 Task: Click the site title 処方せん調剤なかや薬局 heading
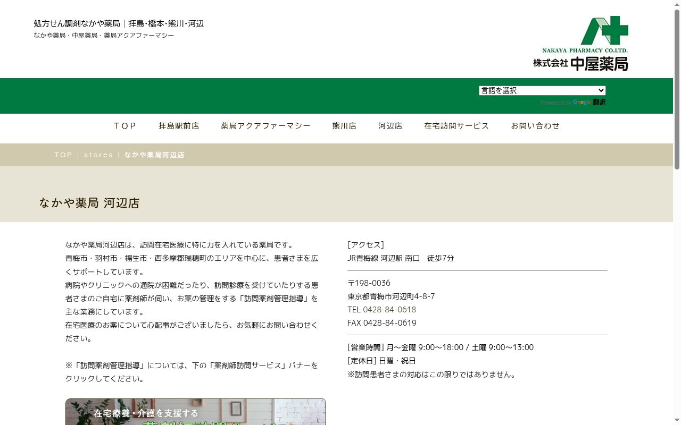coord(119,24)
